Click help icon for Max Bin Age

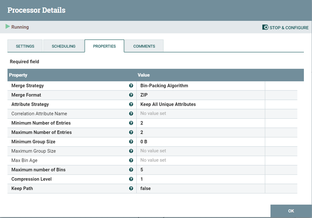(131, 160)
